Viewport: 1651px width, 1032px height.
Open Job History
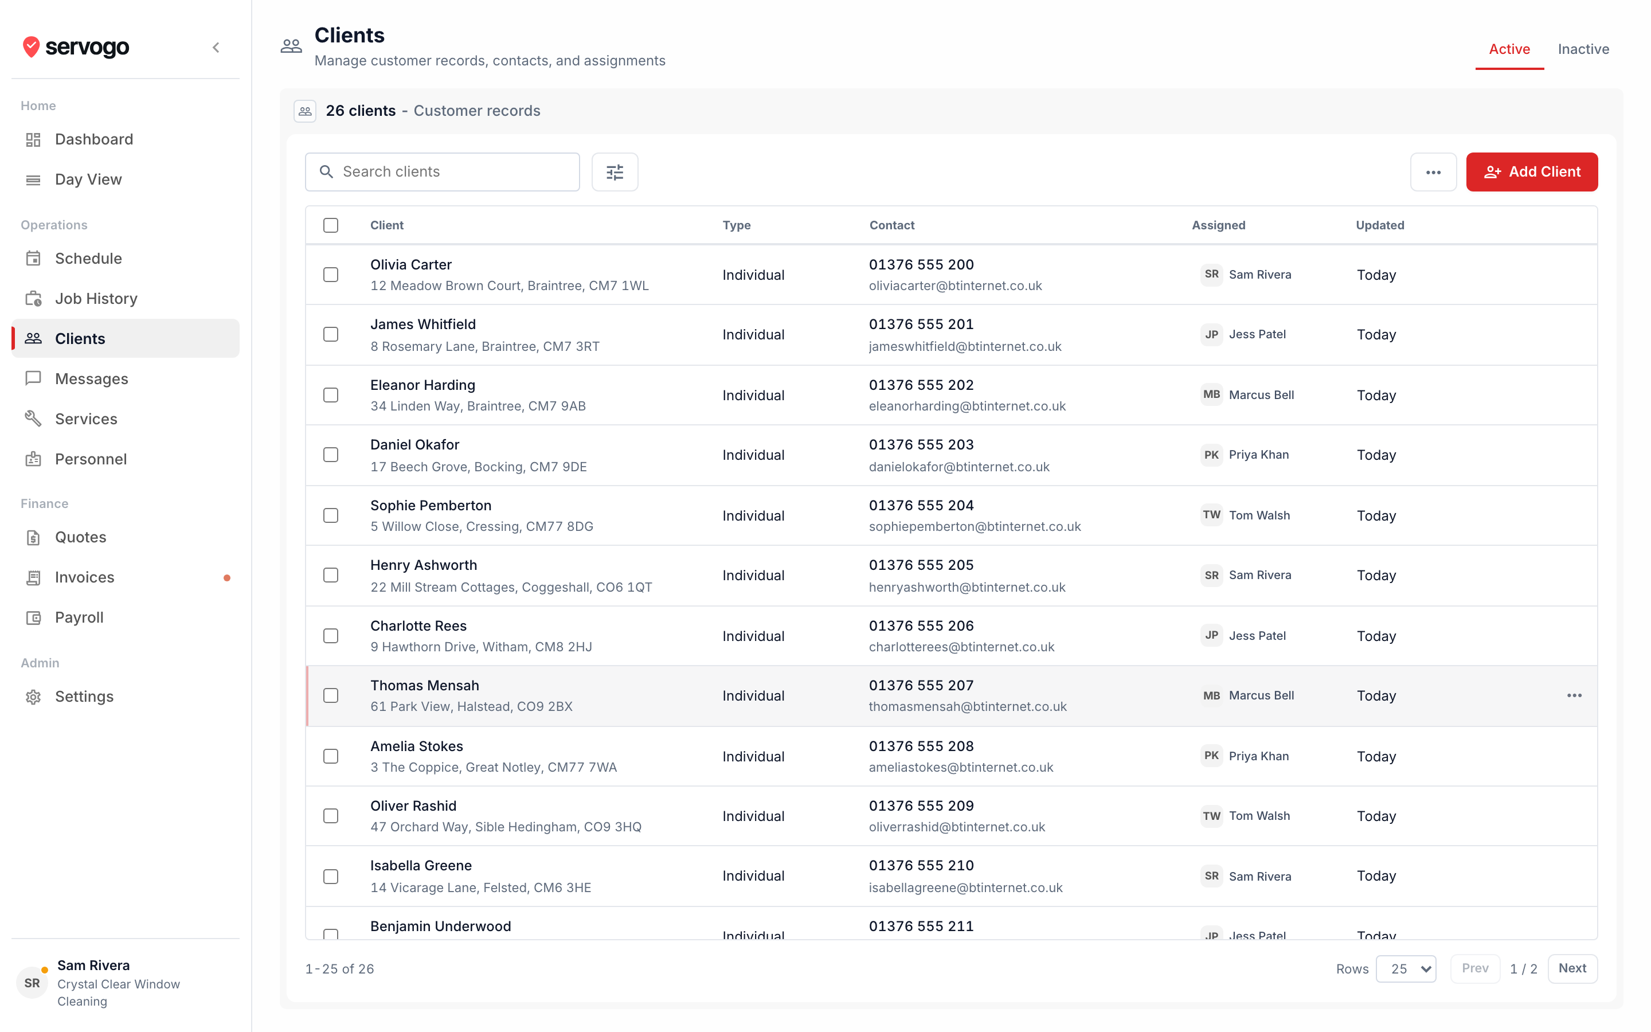click(126, 299)
